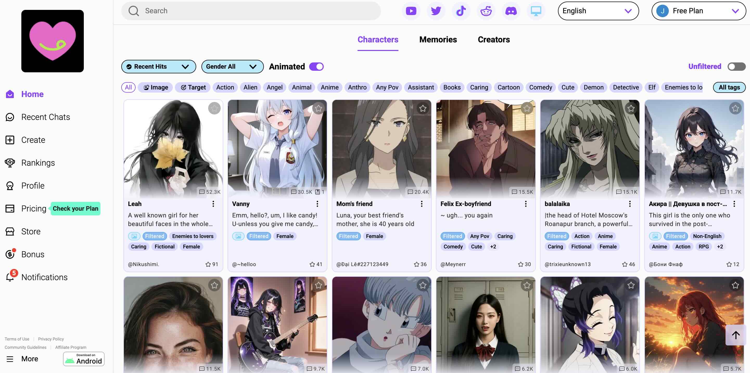The width and height of the screenshot is (750, 373).
Task: Open the Terms of Use link
Action: [x=17, y=339]
